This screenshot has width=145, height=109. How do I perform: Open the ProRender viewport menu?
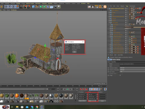click(x=14, y=10)
